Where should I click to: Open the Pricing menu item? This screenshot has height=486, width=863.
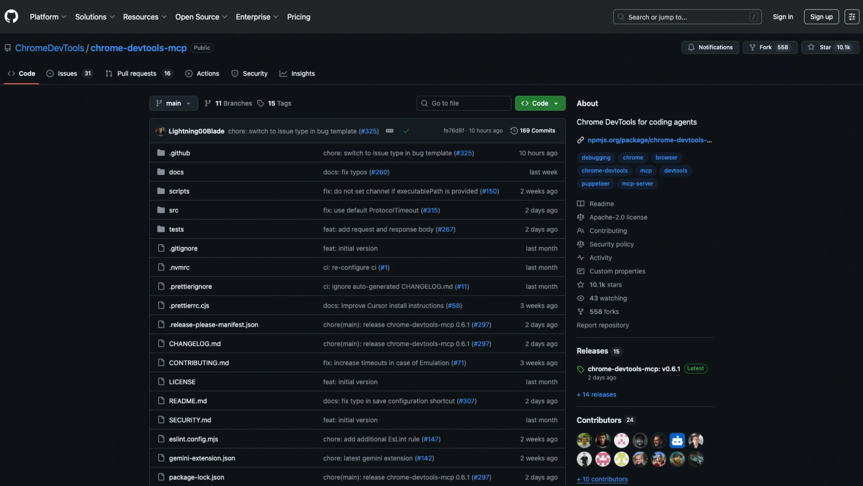[x=298, y=17]
